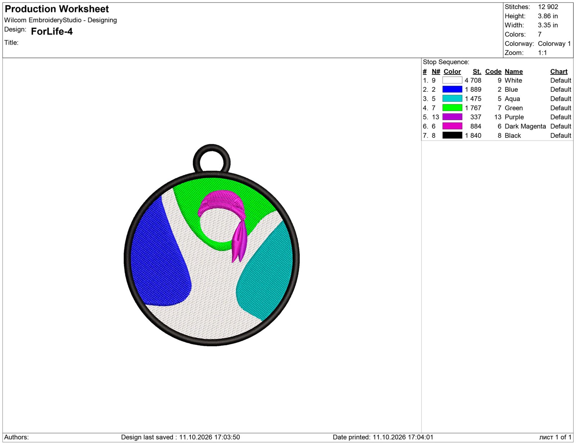Click the embroidery design preview image
This screenshot has width=576, height=443.
click(212, 245)
